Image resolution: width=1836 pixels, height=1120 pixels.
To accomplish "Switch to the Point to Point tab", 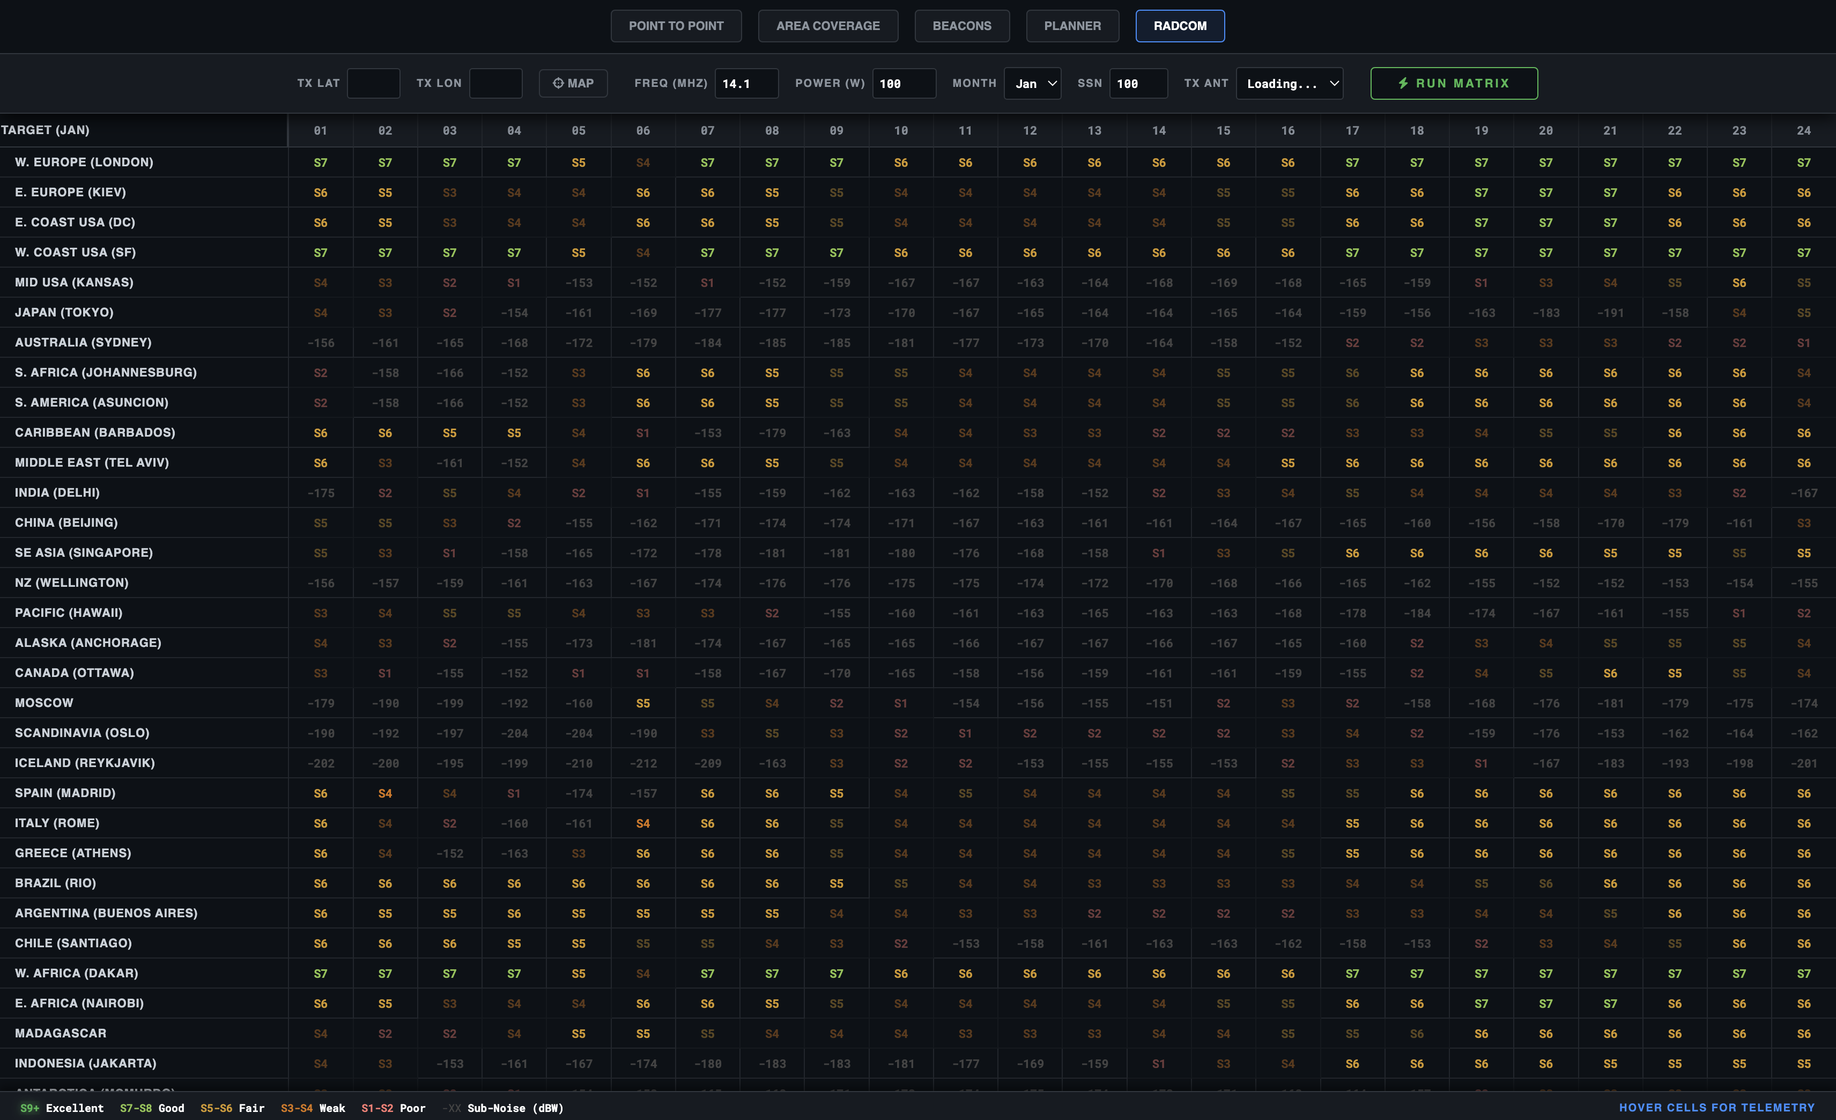I will 676,26.
